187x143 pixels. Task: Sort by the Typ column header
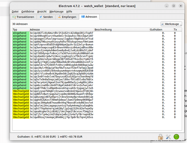[x=21, y=30]
